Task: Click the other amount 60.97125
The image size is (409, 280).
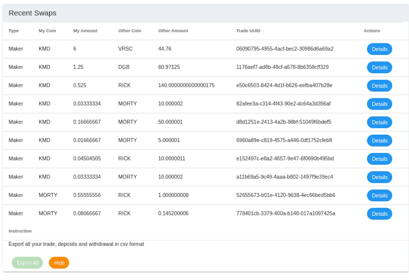Action: [x=169, y=67]
